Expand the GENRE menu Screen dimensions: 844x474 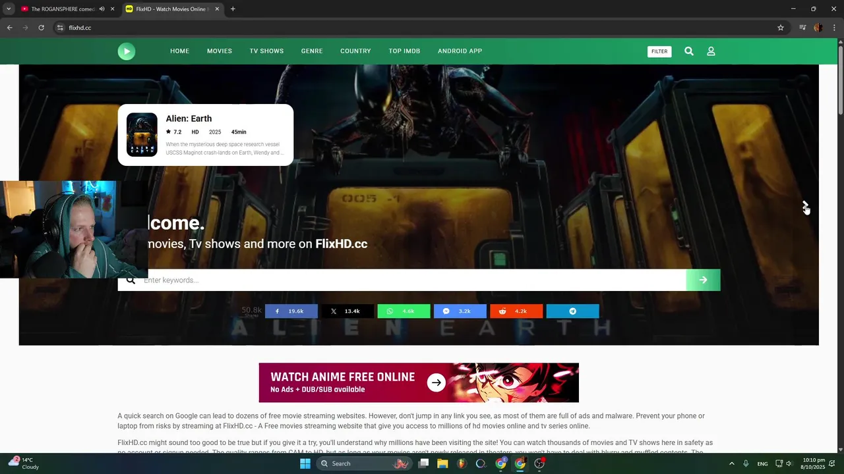[x=312, y=51]
